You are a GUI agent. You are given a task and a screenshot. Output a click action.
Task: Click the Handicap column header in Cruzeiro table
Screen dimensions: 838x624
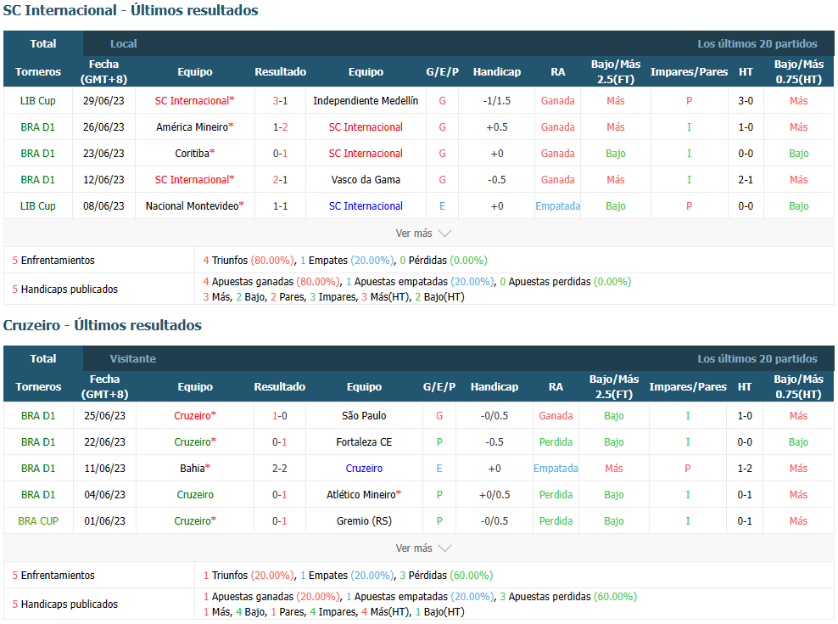494,386
